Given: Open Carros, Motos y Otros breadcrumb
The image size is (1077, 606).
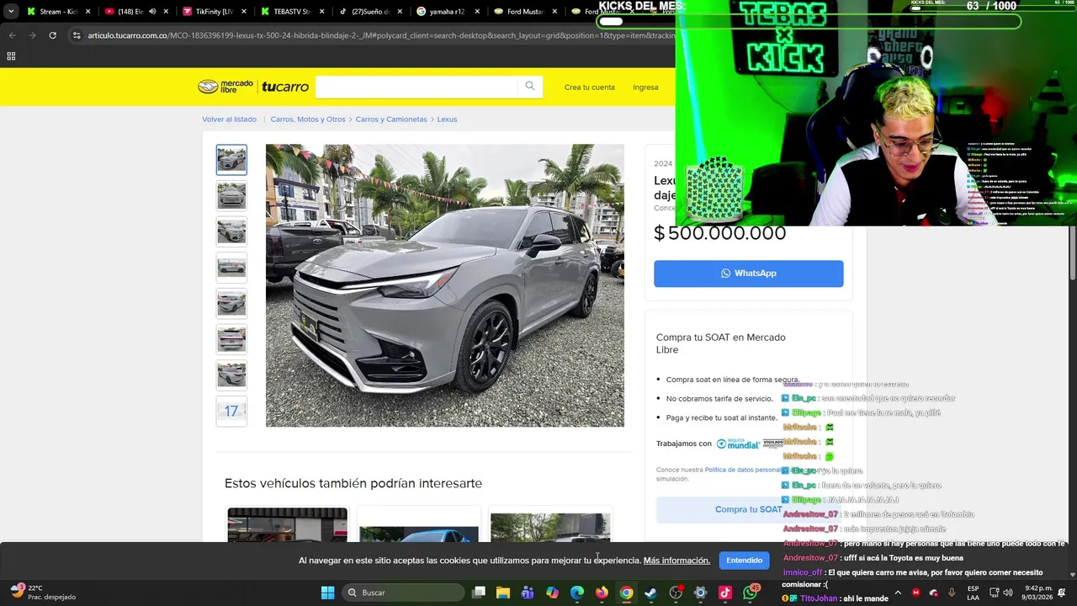Looking at the screenshot, I should [308, 120].
